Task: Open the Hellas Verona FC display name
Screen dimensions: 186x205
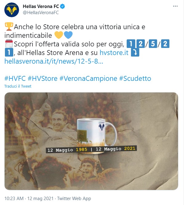Action: [x=41, y=6]
